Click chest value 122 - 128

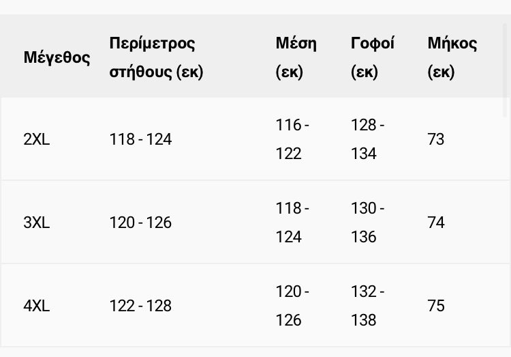pos(140,306)
